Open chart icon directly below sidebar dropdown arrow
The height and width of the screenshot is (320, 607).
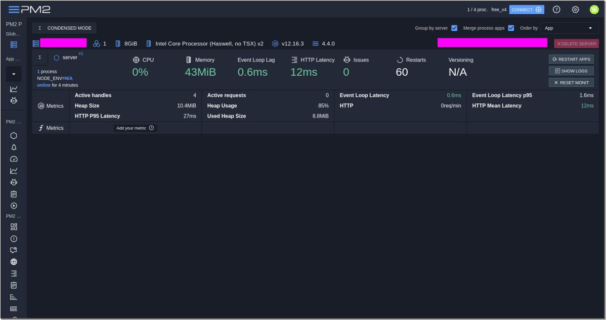coord(14,89)
